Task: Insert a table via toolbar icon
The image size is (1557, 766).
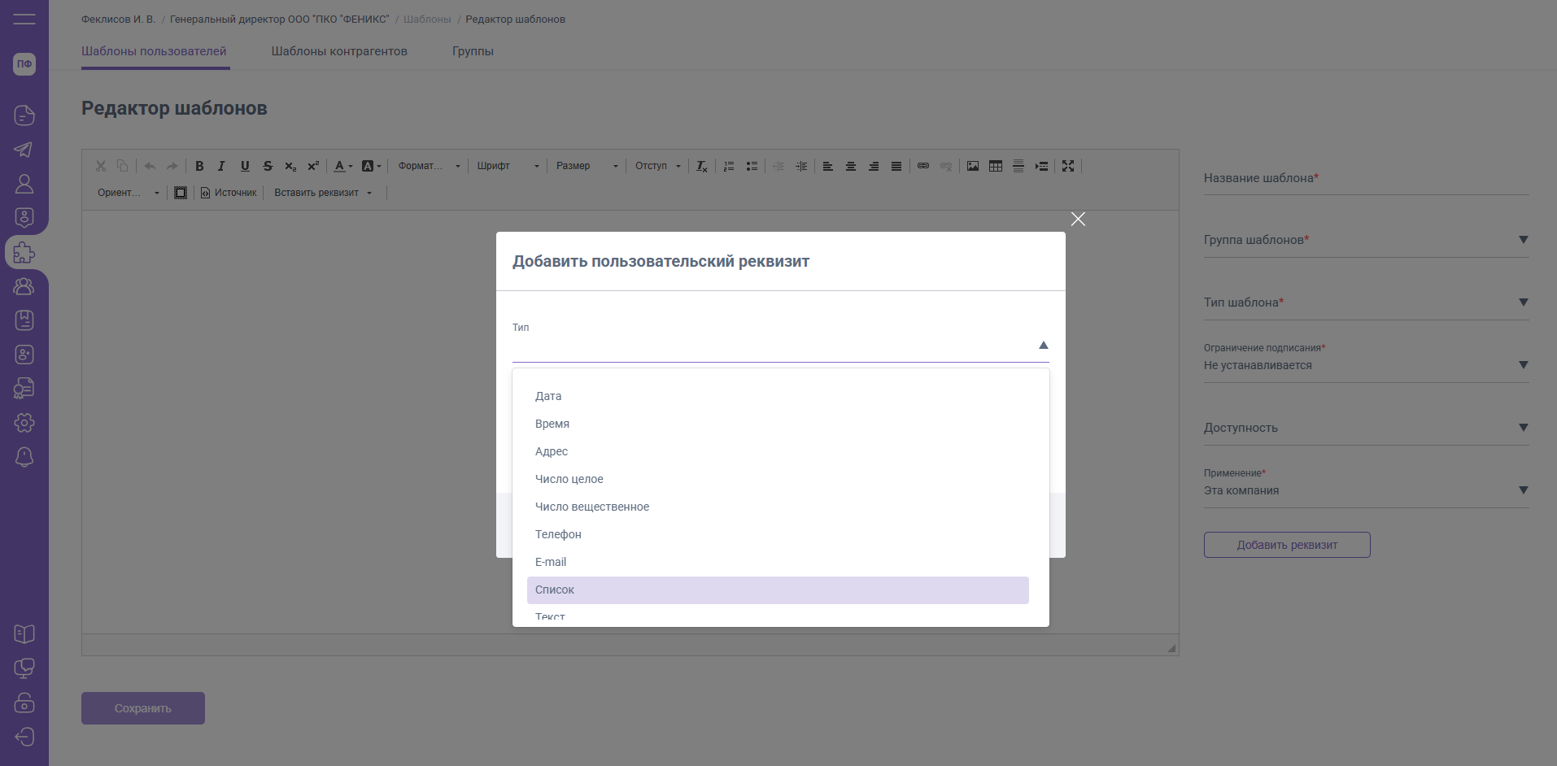Action: tap(995, 166)
